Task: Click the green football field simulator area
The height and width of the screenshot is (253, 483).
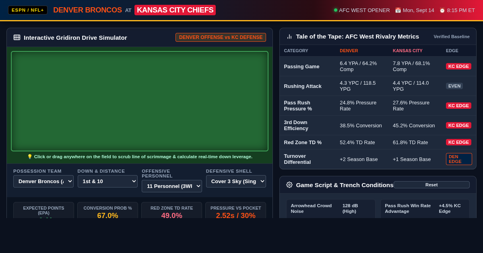Action: [140, 101]
